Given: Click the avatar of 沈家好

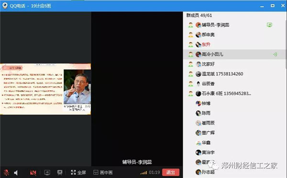Looking at the screenshot, I should 199,64.
